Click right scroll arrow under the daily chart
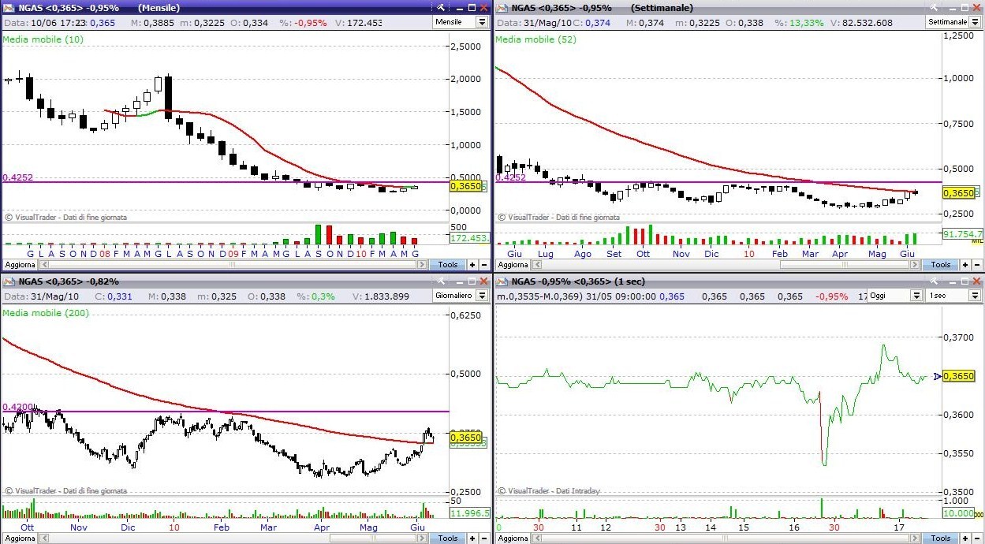Screen dimensions: 985x544 pos(422,538)
